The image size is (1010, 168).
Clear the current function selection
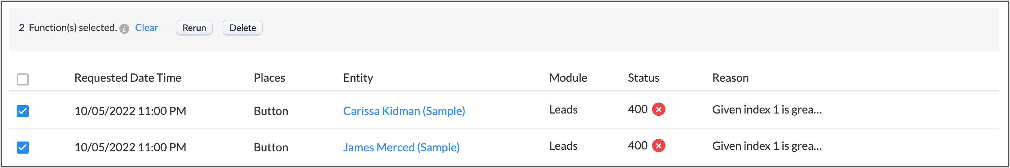click(146, 28)
